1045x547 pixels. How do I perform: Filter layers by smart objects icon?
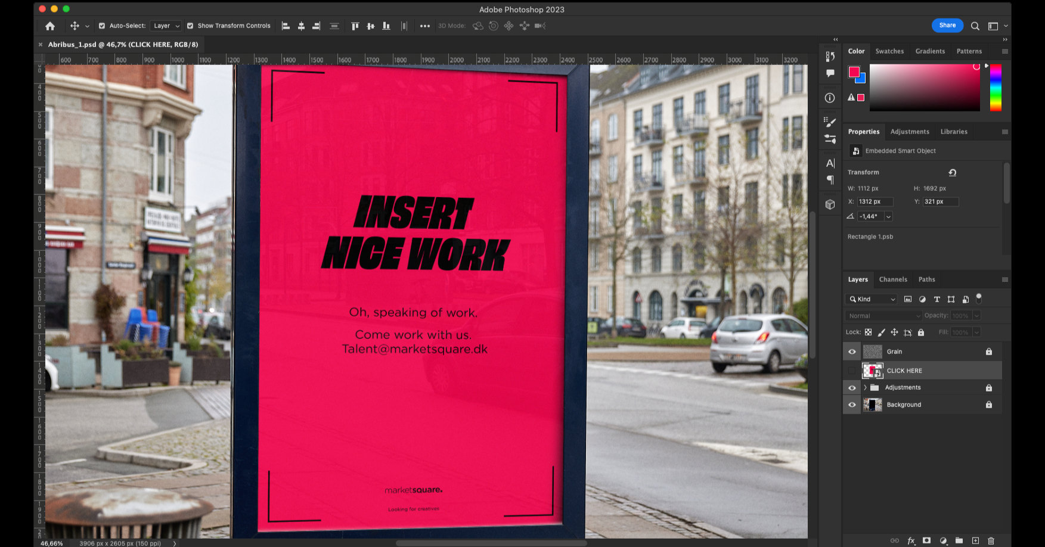click(x=966, y=299)
